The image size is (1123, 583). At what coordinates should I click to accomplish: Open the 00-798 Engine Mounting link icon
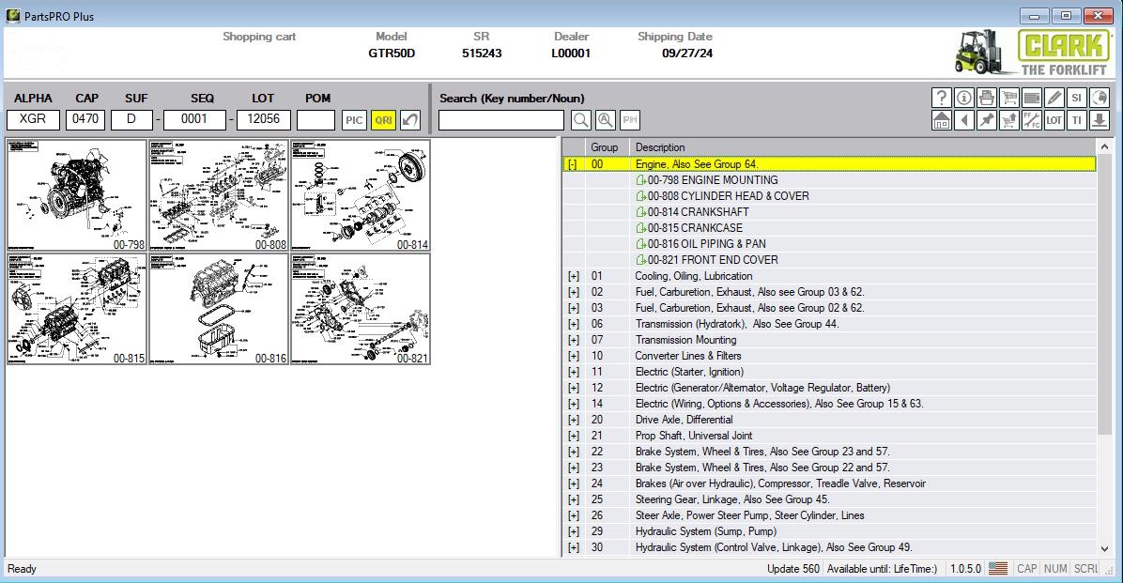(x=641, y=180)
